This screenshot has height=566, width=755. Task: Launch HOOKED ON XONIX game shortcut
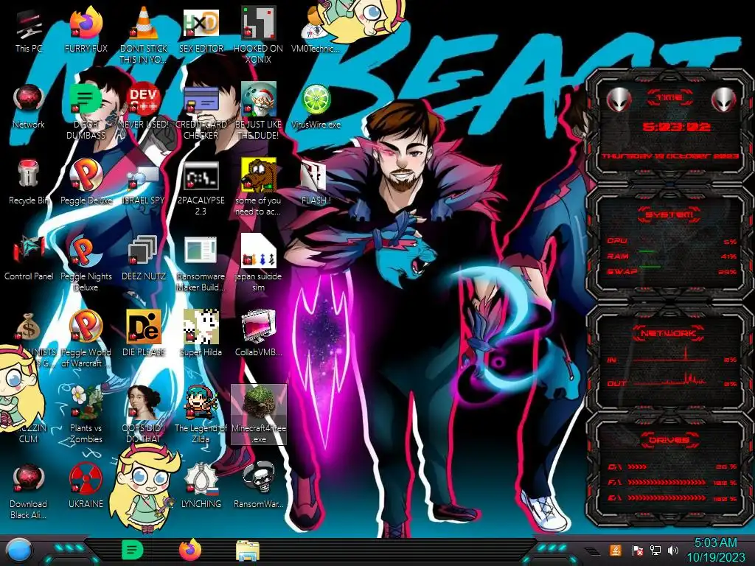(x=258, y=35)
